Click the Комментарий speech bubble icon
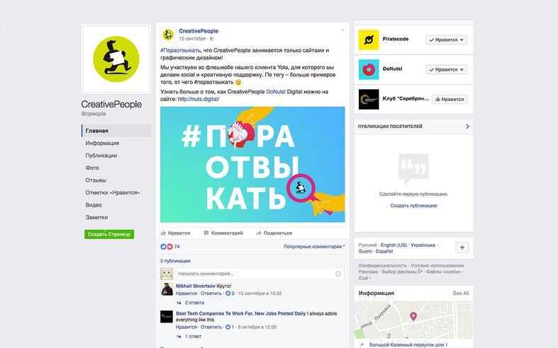Image resolution: width=558 pixels, height=348 pixels. (x=206, y=233)
